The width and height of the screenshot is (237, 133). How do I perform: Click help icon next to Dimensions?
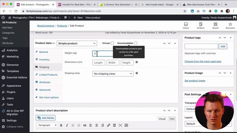pyautogui.click(x=137, y=62)
